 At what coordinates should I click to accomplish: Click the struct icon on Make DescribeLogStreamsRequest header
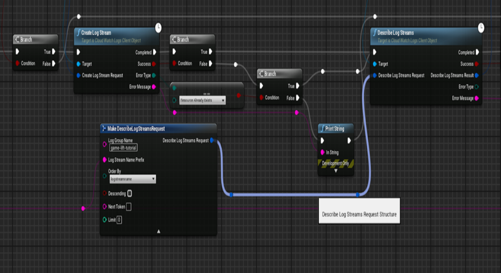[104, 129]
